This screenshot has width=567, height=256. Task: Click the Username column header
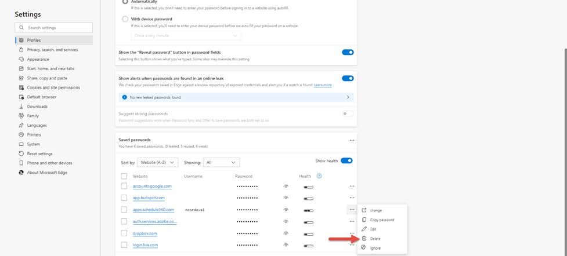(193, 176)
